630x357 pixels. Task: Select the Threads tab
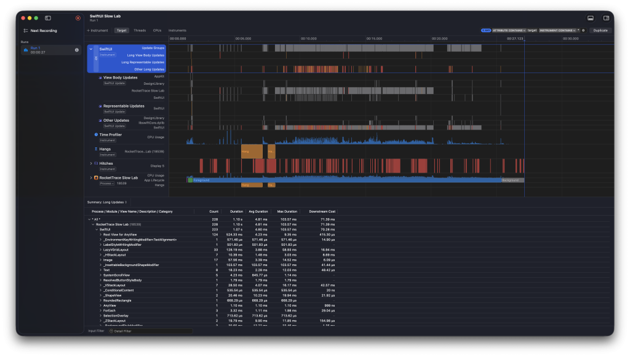140,31
